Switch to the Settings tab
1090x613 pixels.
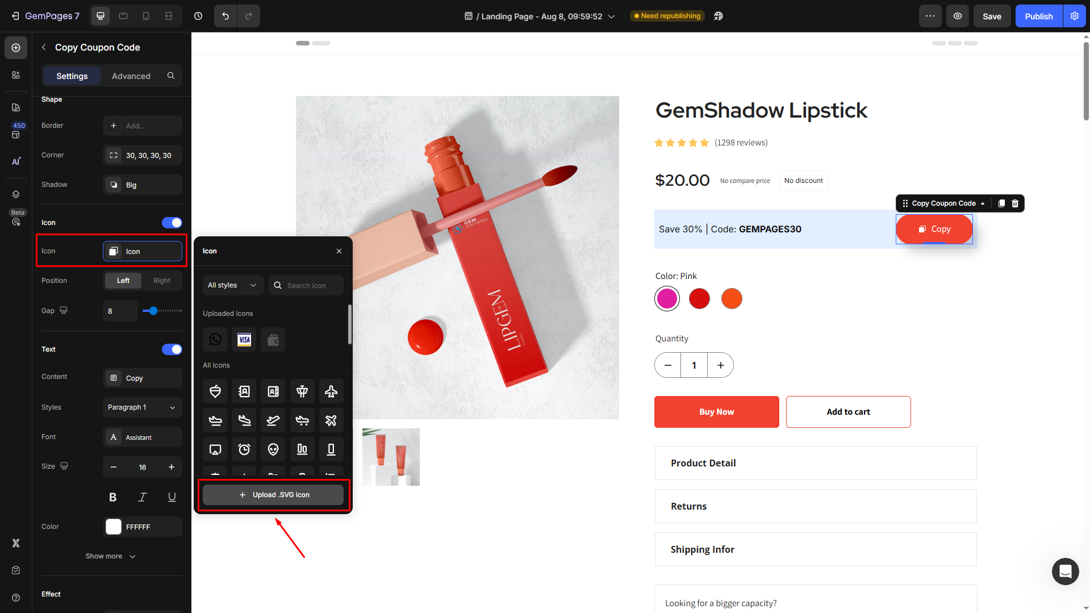[72, 76]
